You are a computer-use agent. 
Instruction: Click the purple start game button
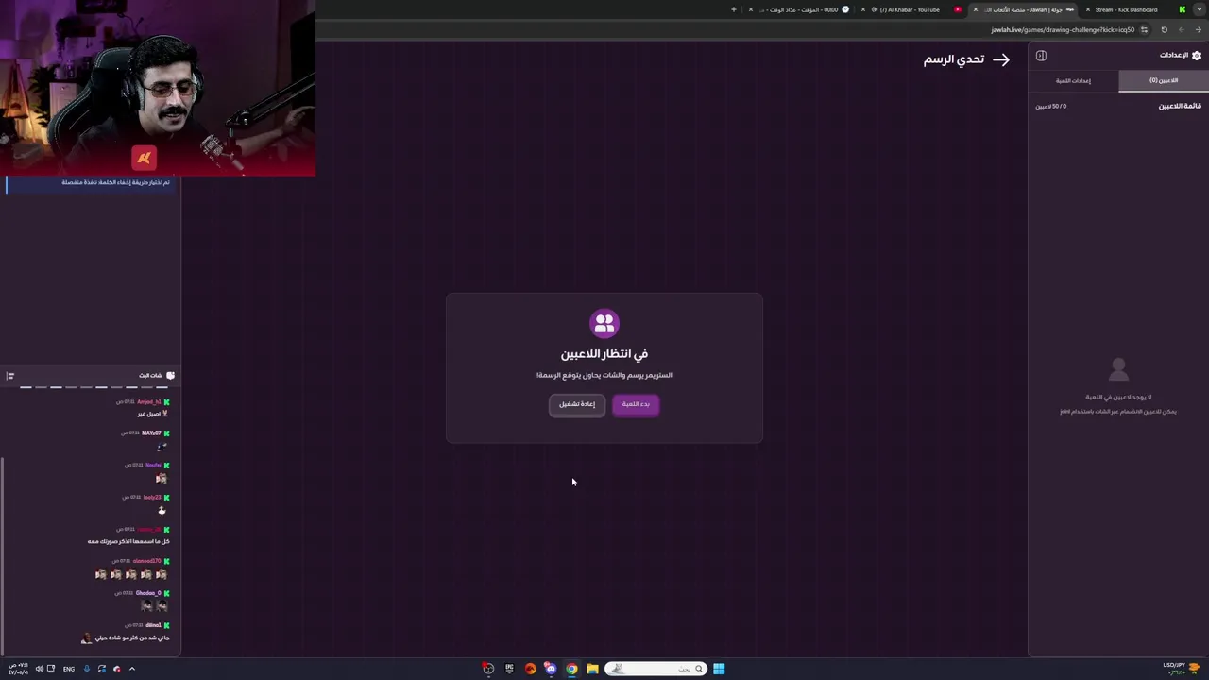pos(636,404)
